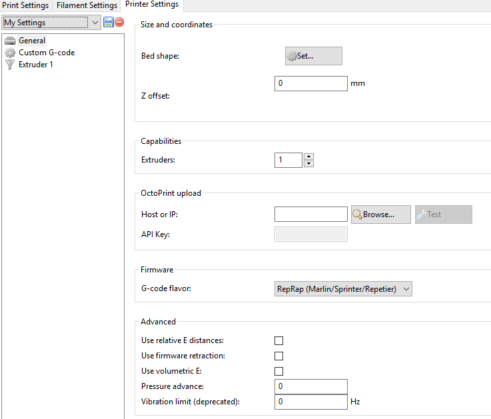Switch to the Filament Settings tab
Viewport: 491px width, 419px height.
point(87,5)
